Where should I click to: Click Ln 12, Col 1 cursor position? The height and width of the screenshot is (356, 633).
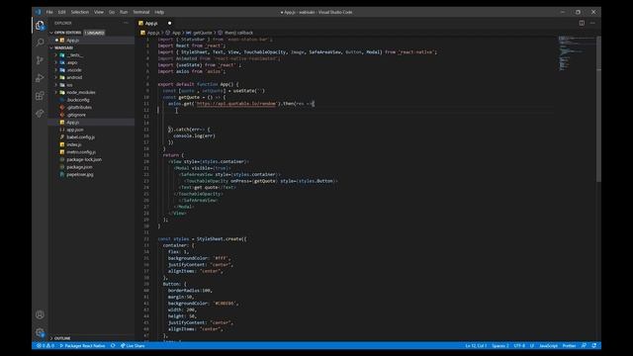pyautogui.click(x=476, y=346)
